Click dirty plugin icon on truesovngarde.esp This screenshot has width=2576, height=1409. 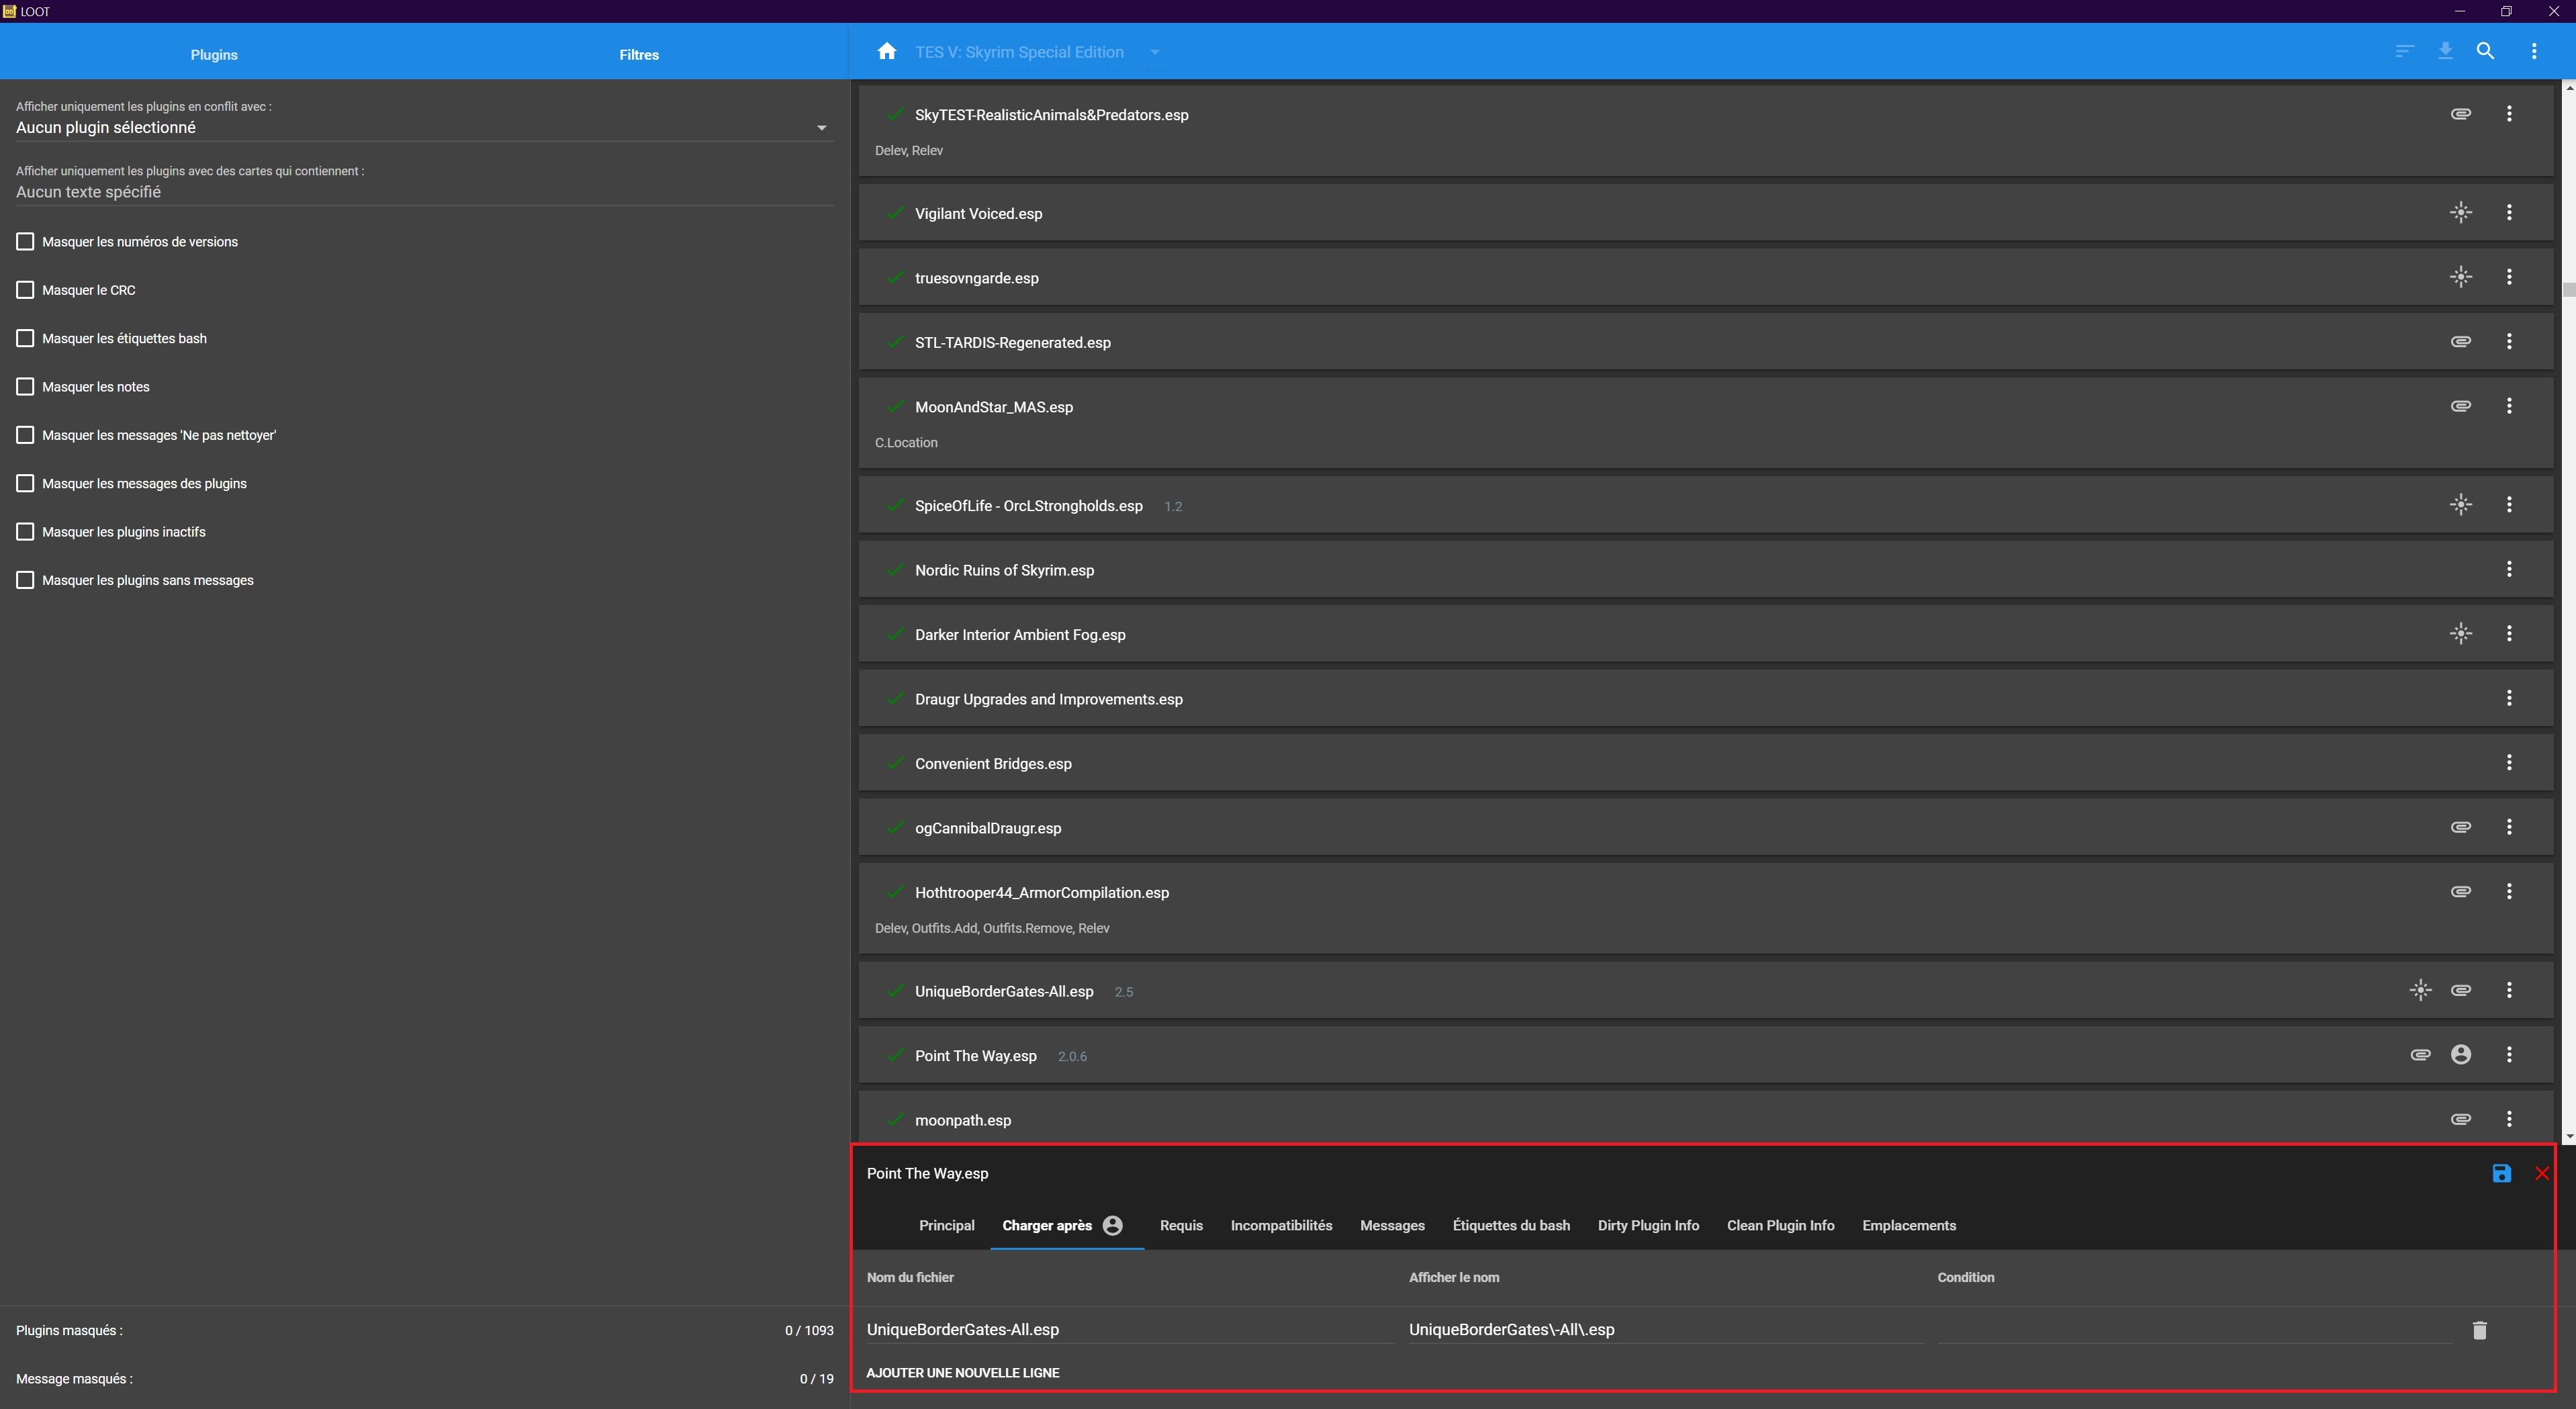[x=2461, y=277]
